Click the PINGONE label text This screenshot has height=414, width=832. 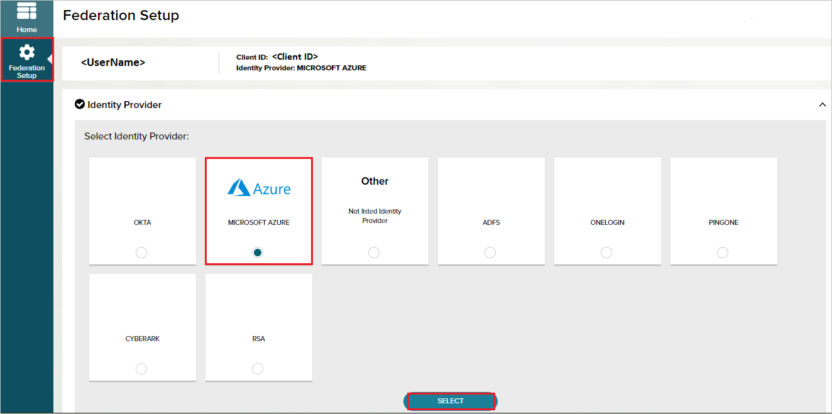pyautogui.click(x=724, y=222)
